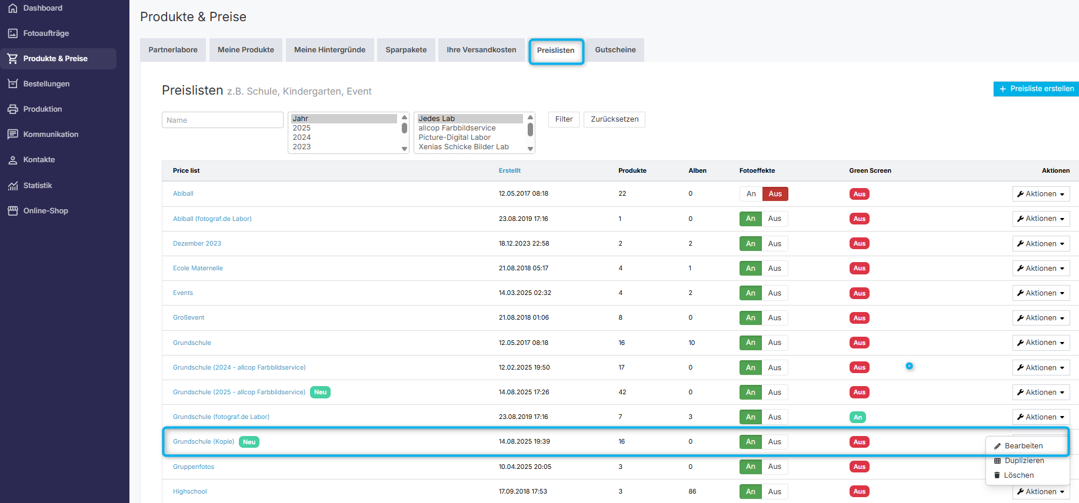Open Aktionen dropdown for Grundschule (fotograf.de Labor)
The image size is (1079, 503).
(x=1041, y=417)
